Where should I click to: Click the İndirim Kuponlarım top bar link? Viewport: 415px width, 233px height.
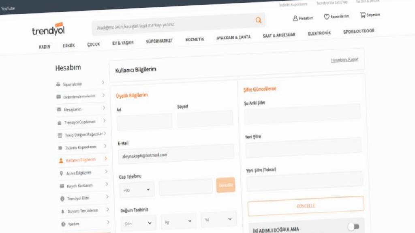click(x=293, y=5)
